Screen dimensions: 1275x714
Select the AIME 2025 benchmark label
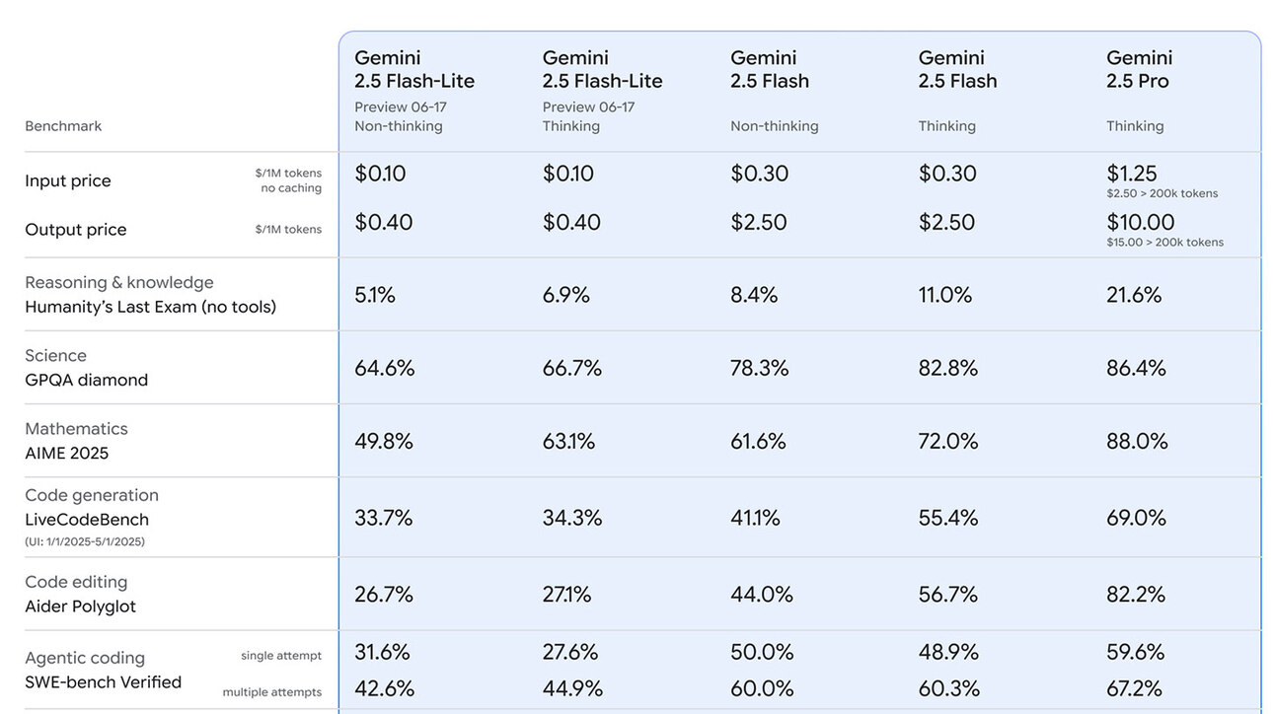tap(67, 454)
